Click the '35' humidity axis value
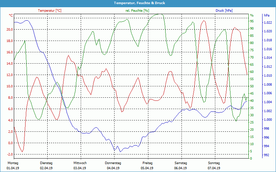The width and height of the screenshot is (276, 172). point(252,108)
